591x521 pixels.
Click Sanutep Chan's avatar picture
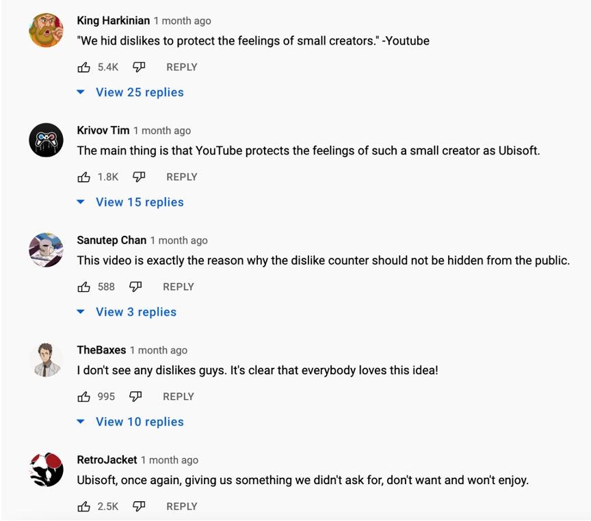[x=47, y=250]
